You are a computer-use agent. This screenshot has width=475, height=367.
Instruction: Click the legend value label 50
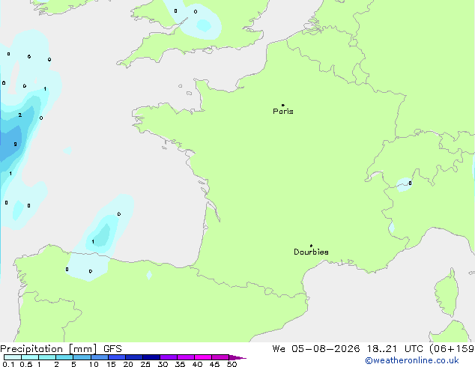tap(232, 364)
